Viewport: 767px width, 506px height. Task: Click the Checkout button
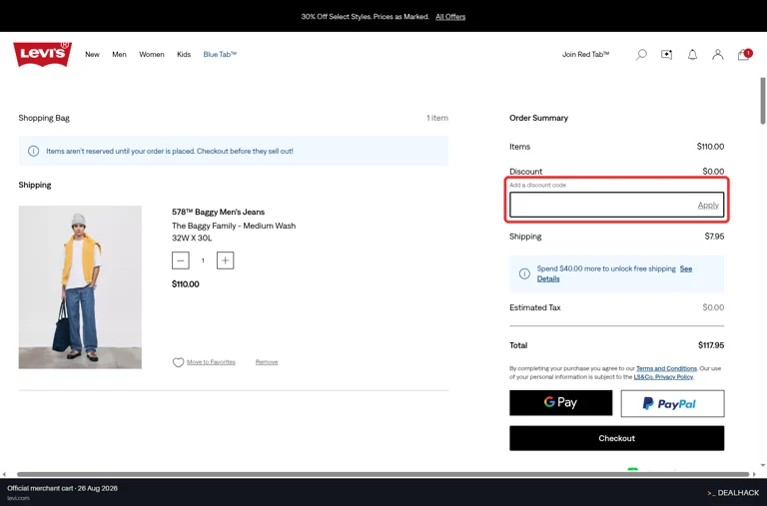pos(617,438)
